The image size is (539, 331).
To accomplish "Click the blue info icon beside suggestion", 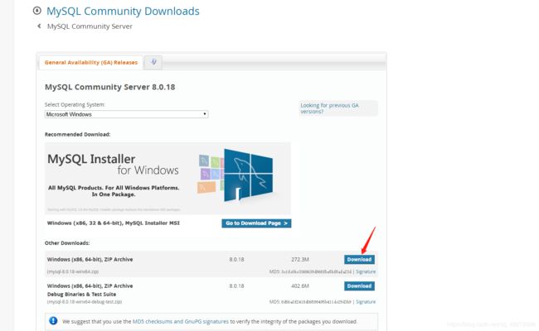I will click(x=53, y=321).
